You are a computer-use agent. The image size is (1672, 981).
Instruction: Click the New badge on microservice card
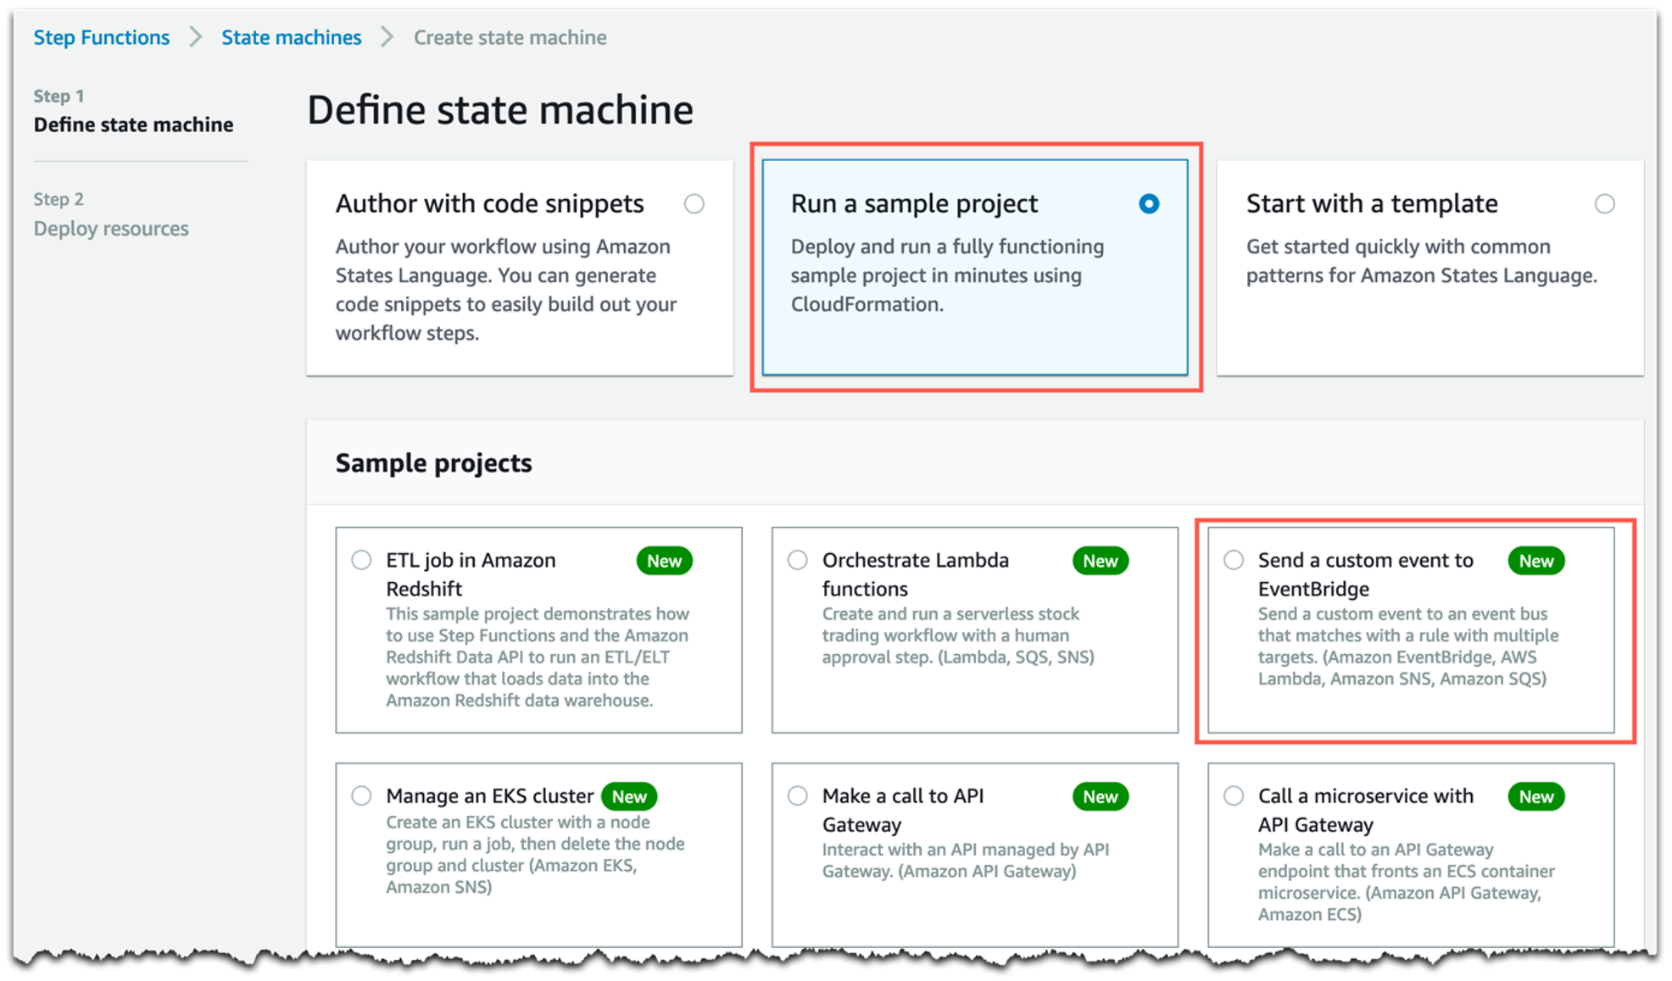tap(1535, 796)
